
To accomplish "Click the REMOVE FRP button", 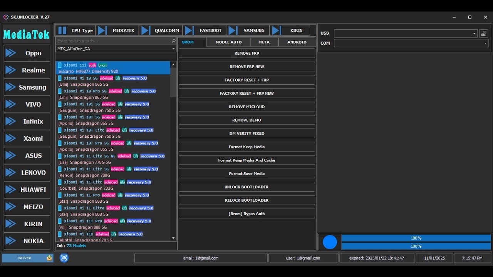I will [247, 53].
